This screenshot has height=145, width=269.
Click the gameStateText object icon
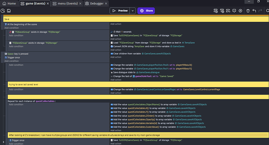pyautogui.click(x=134, y=76)
